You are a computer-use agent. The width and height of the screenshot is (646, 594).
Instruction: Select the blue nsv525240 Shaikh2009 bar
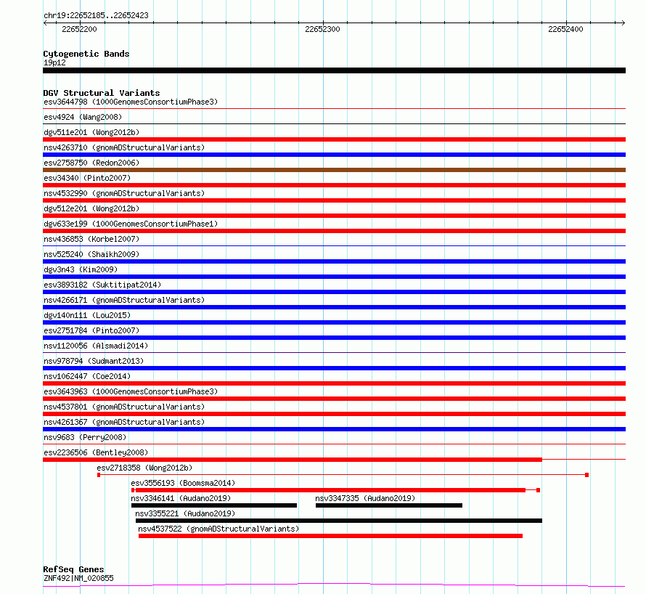tap(334, 261)
